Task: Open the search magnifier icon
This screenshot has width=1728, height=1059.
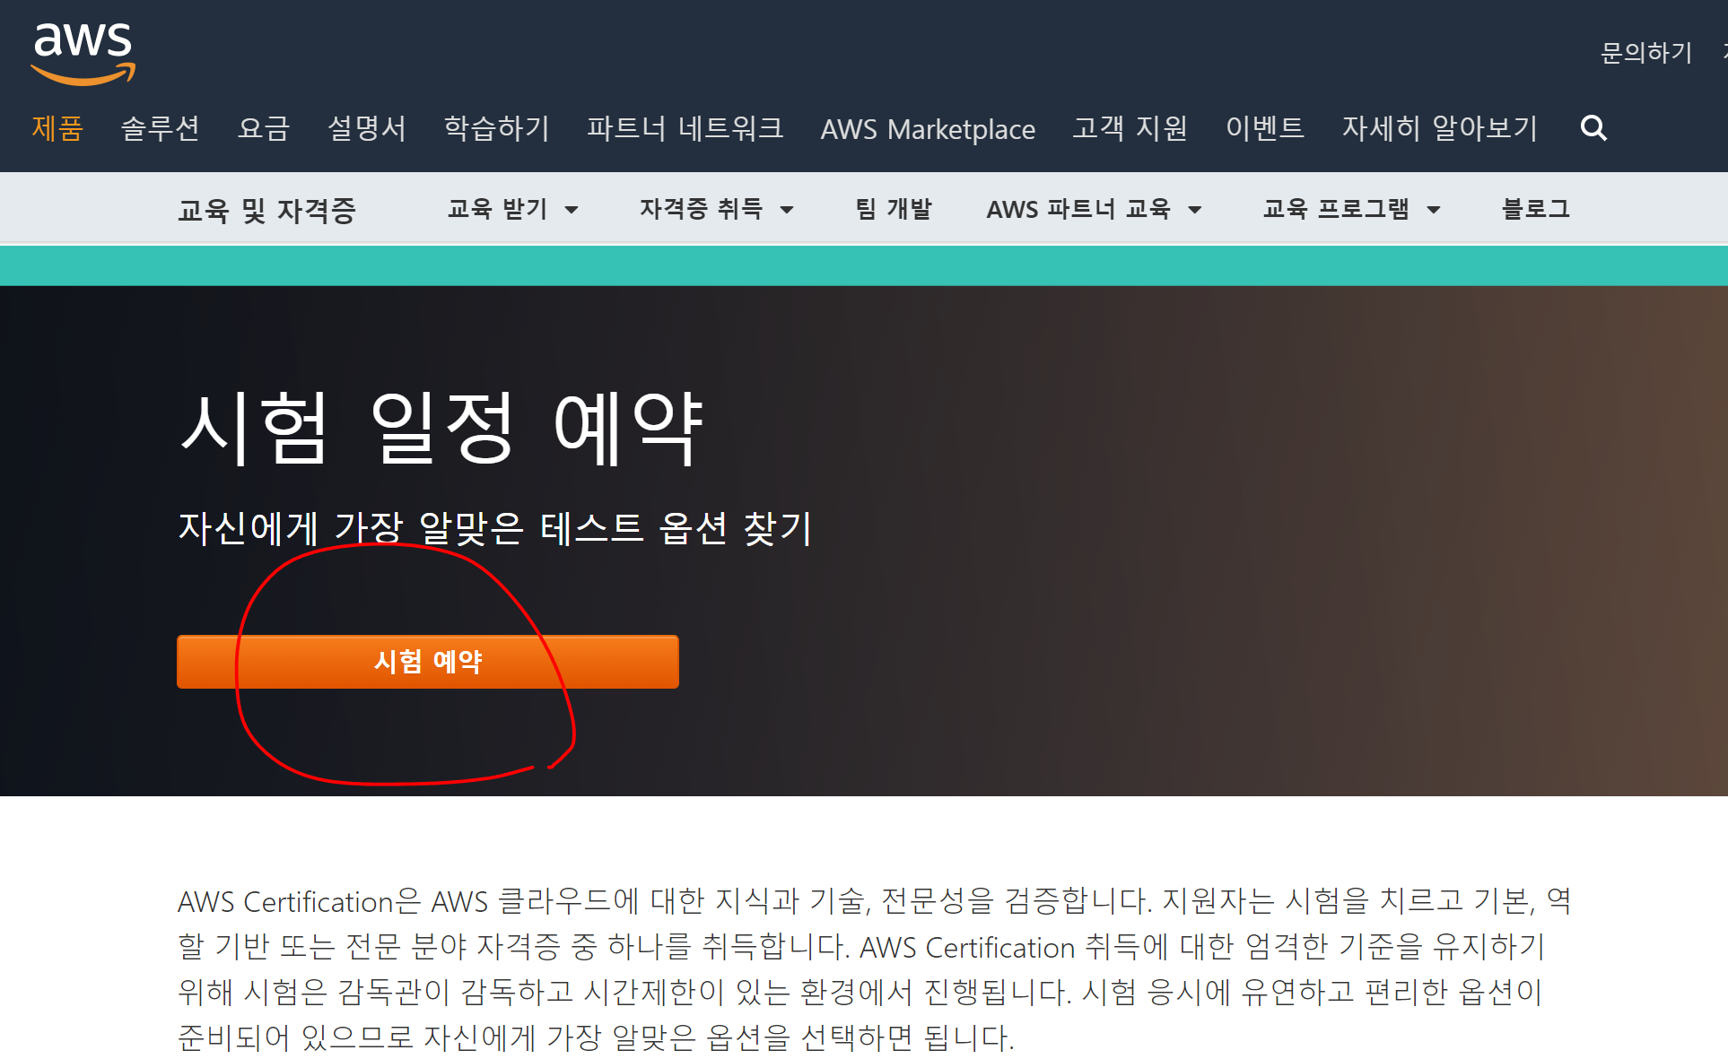Action: tap(1593, 128)
